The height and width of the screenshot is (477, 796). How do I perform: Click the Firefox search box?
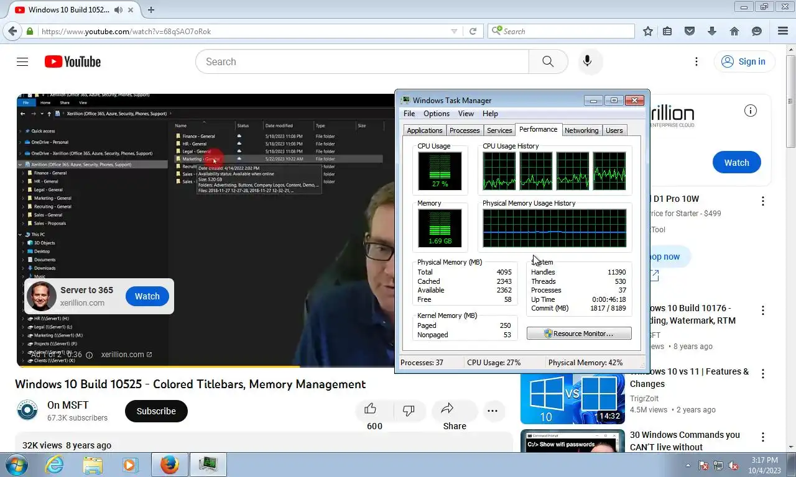coord(561,31)
